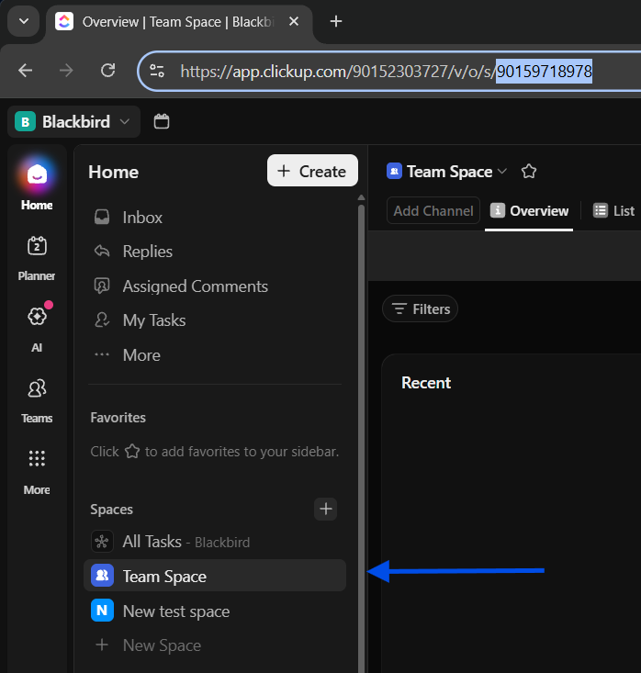Open the Blackbird workspace dropdown
Viewport: 641px width, 673px height.
tap(73, 122)
